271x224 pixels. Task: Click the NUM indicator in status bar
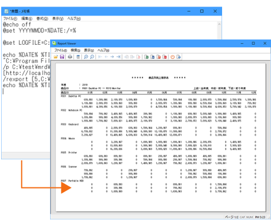pyautogui.click(x=249, y=217)
